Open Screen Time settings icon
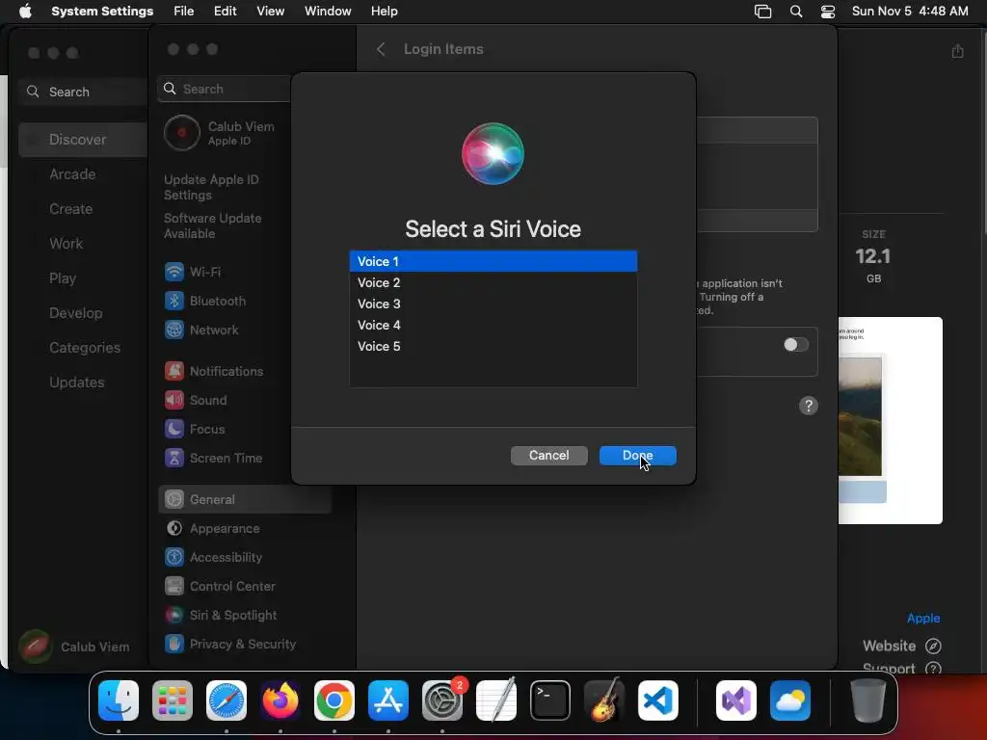987x740 pixels. (x=174, y=458)
